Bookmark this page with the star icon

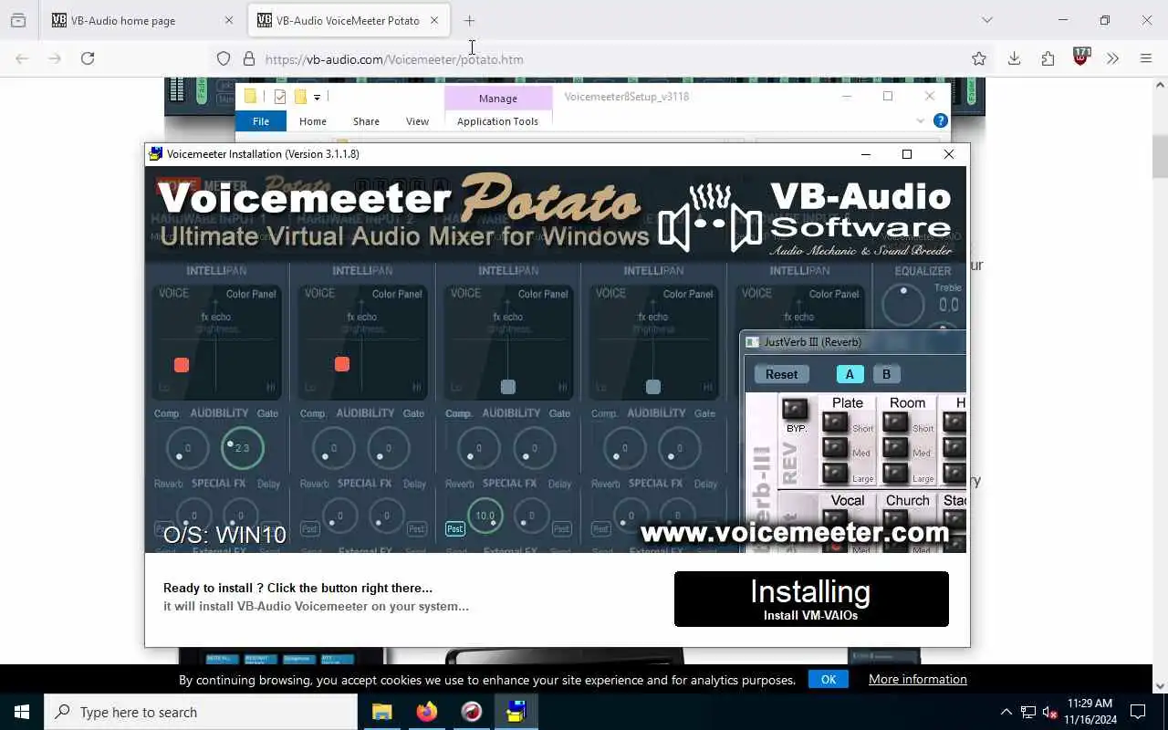[979, 58]
